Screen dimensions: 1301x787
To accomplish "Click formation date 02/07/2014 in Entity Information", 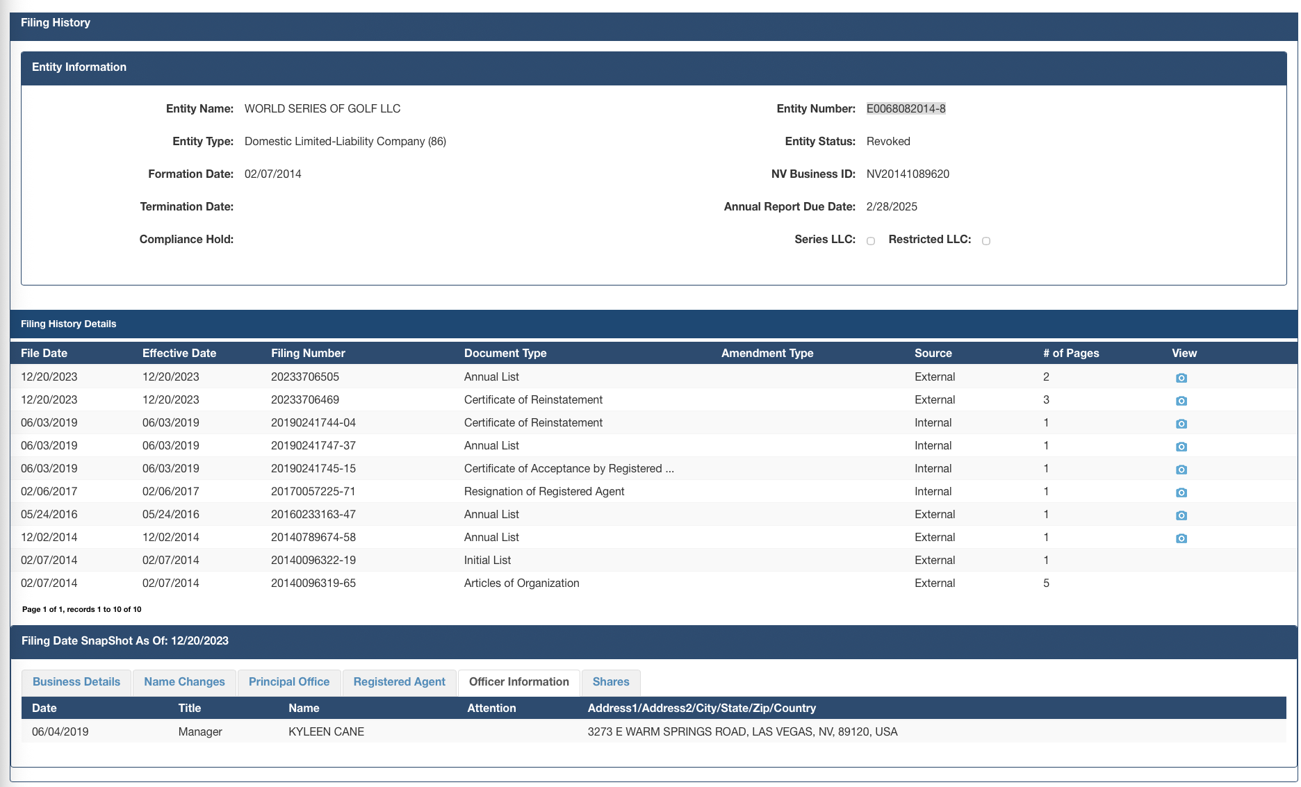I will 272,174.
